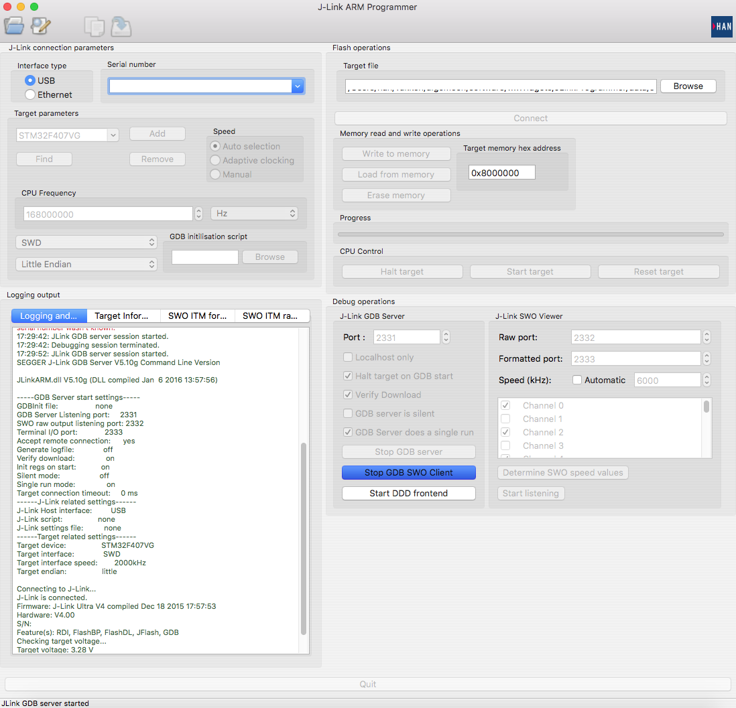Click Stop GDB SWO Client button
Screen dimensions: 736x708
tap(408, 472)
